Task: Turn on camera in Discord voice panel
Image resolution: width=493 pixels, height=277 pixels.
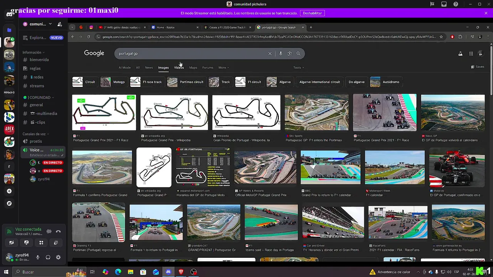Action: pyautogui.click(x=12, y=242)
